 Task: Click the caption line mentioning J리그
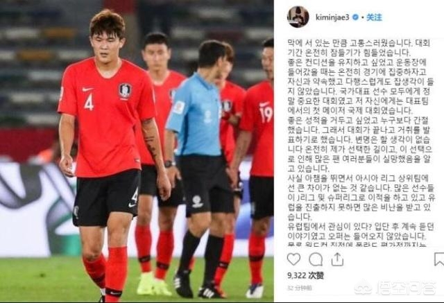(361, 198)
